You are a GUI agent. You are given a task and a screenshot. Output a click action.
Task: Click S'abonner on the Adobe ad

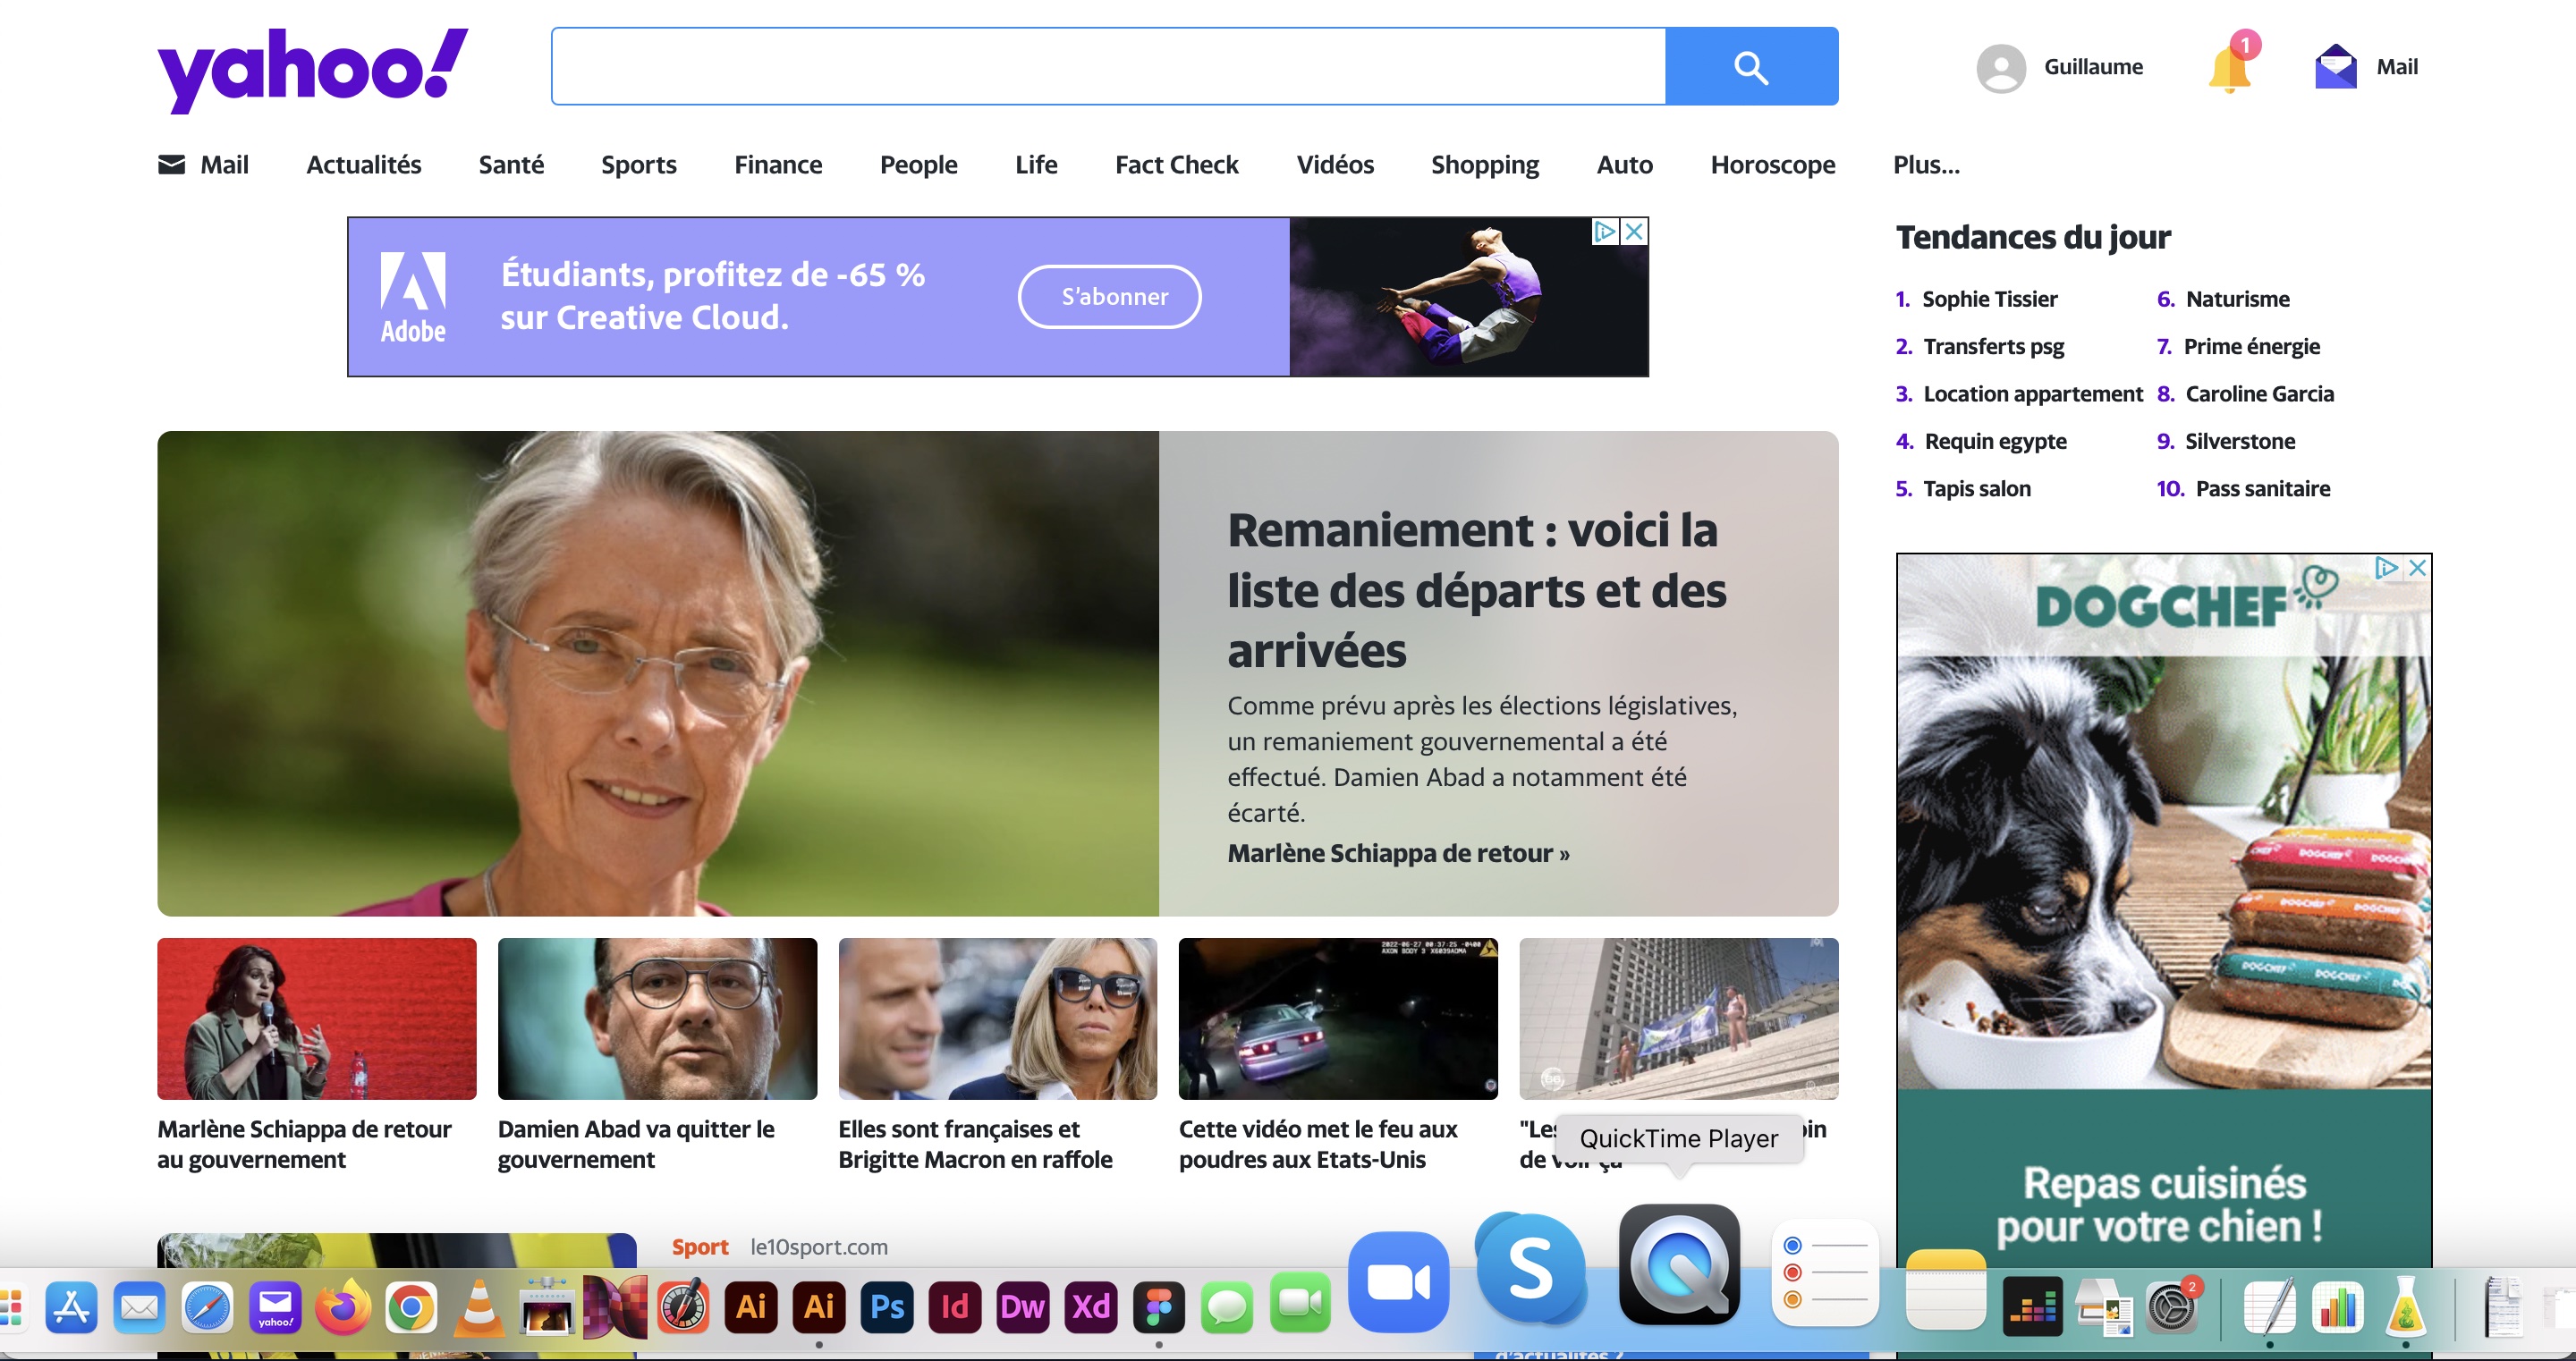click(x=1110, y=297)
